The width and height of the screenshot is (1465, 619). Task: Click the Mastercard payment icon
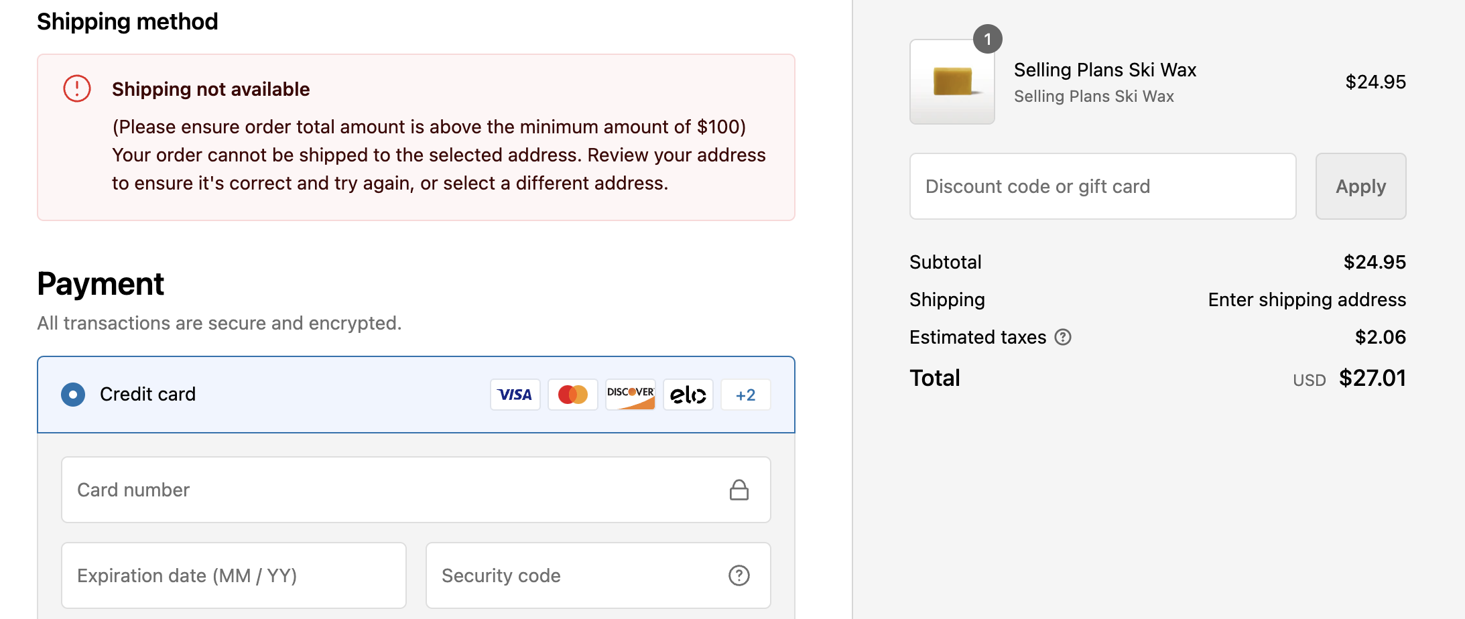[x=572, y=395]
